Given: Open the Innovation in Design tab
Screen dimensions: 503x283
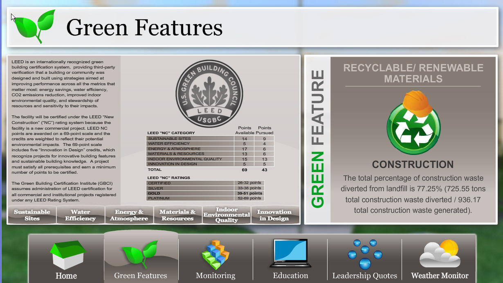Looking at the screenshot, I should pos(274,215).
